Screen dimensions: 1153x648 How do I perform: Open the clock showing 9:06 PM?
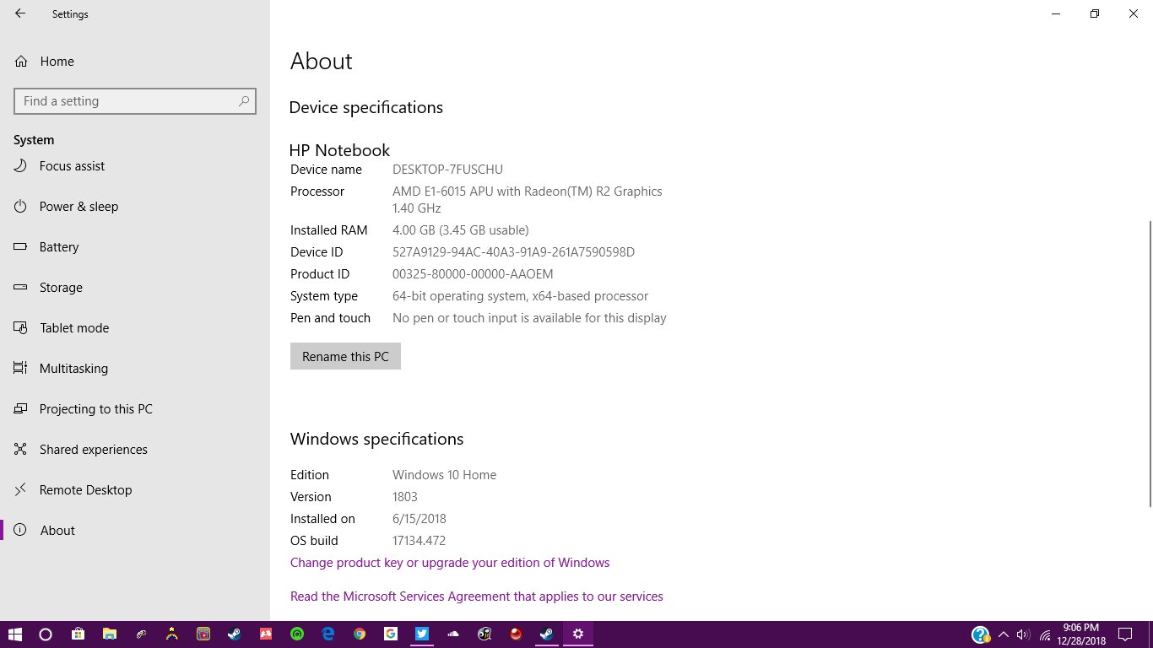pos(1080,634)
